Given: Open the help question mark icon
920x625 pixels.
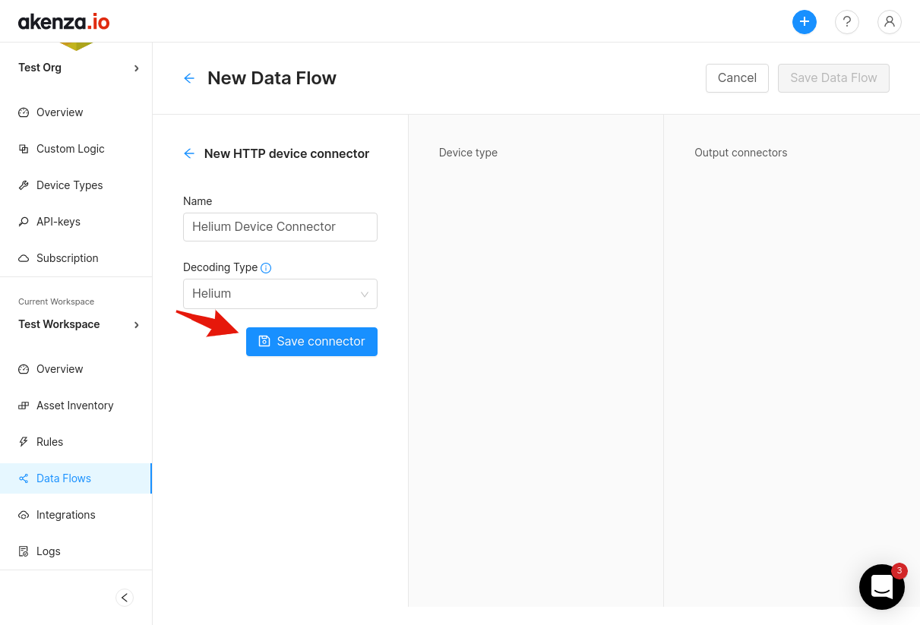Looking at the screenshot, I should click(846, 22).
